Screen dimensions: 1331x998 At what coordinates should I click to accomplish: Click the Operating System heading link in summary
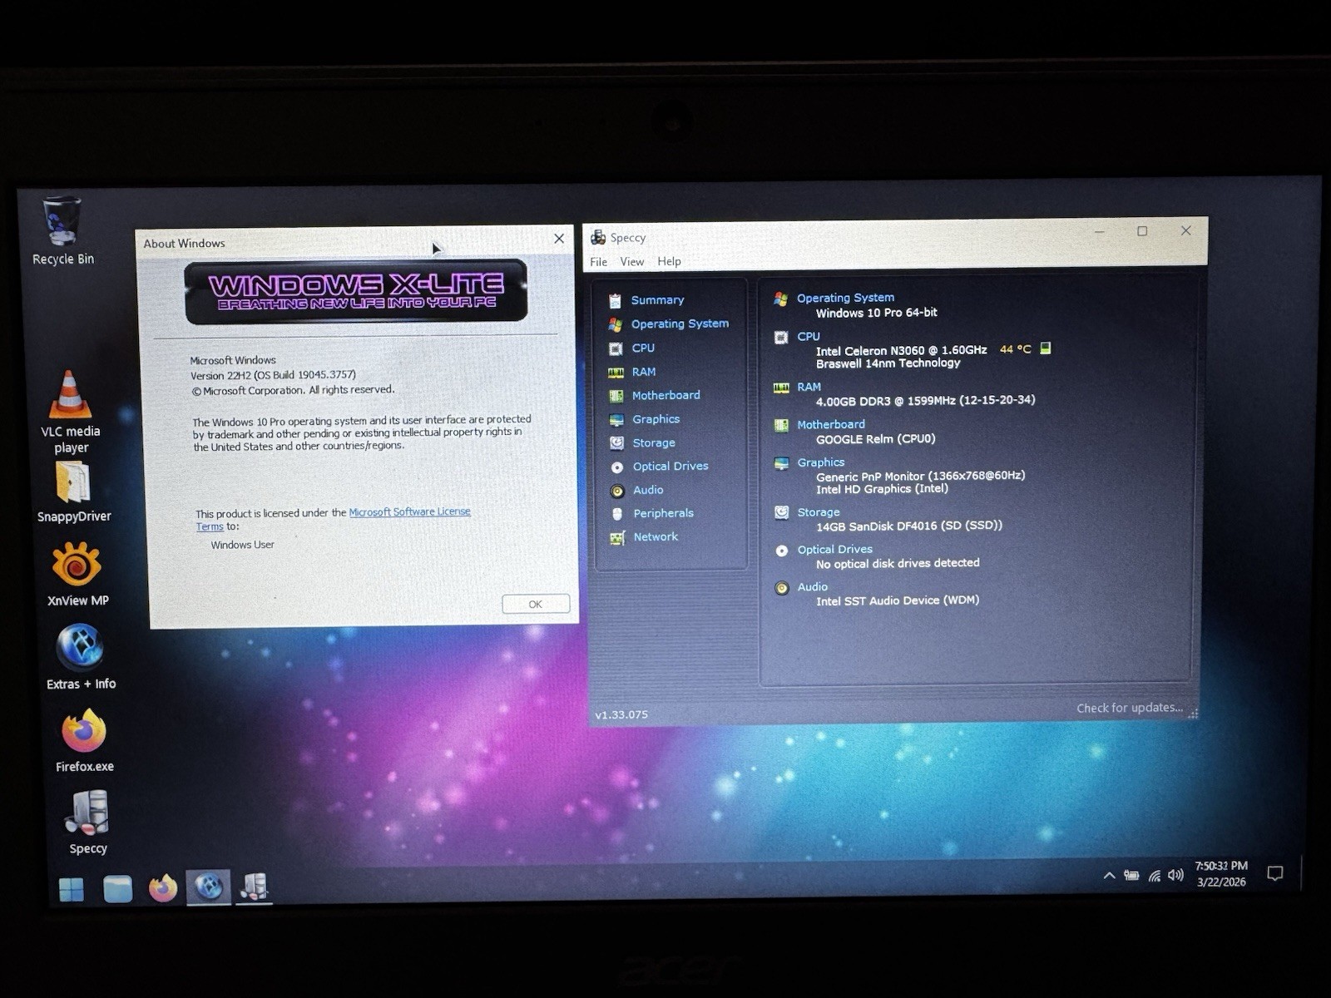pos(845,298)
